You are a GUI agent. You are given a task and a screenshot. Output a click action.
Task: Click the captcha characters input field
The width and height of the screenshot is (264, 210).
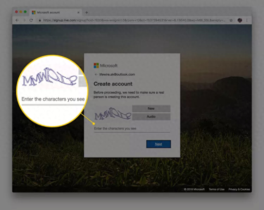pyautogui.click(x=132, y=128)
